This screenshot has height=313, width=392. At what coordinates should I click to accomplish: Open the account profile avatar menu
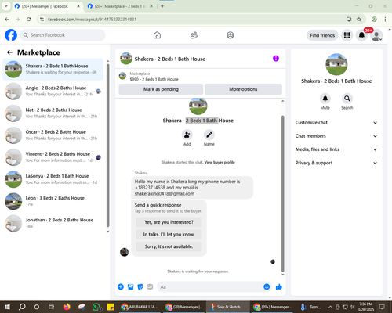click(376, 35)
